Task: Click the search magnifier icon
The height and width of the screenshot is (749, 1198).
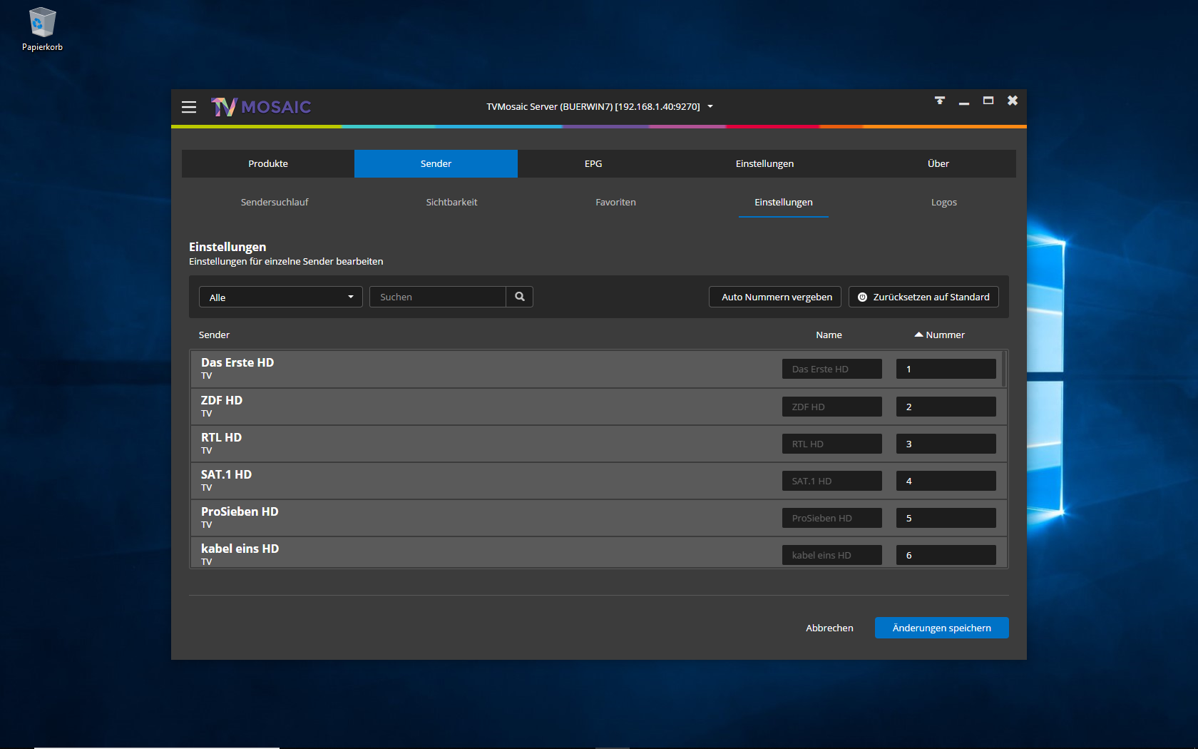Action: click(520, 297)
